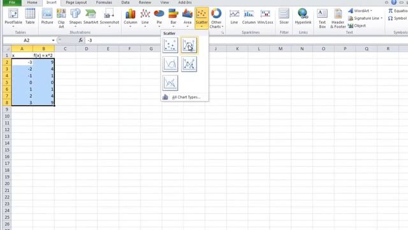408x230 pixels.
Task: Click the Insert Function fx button
Action: [81, 40]
